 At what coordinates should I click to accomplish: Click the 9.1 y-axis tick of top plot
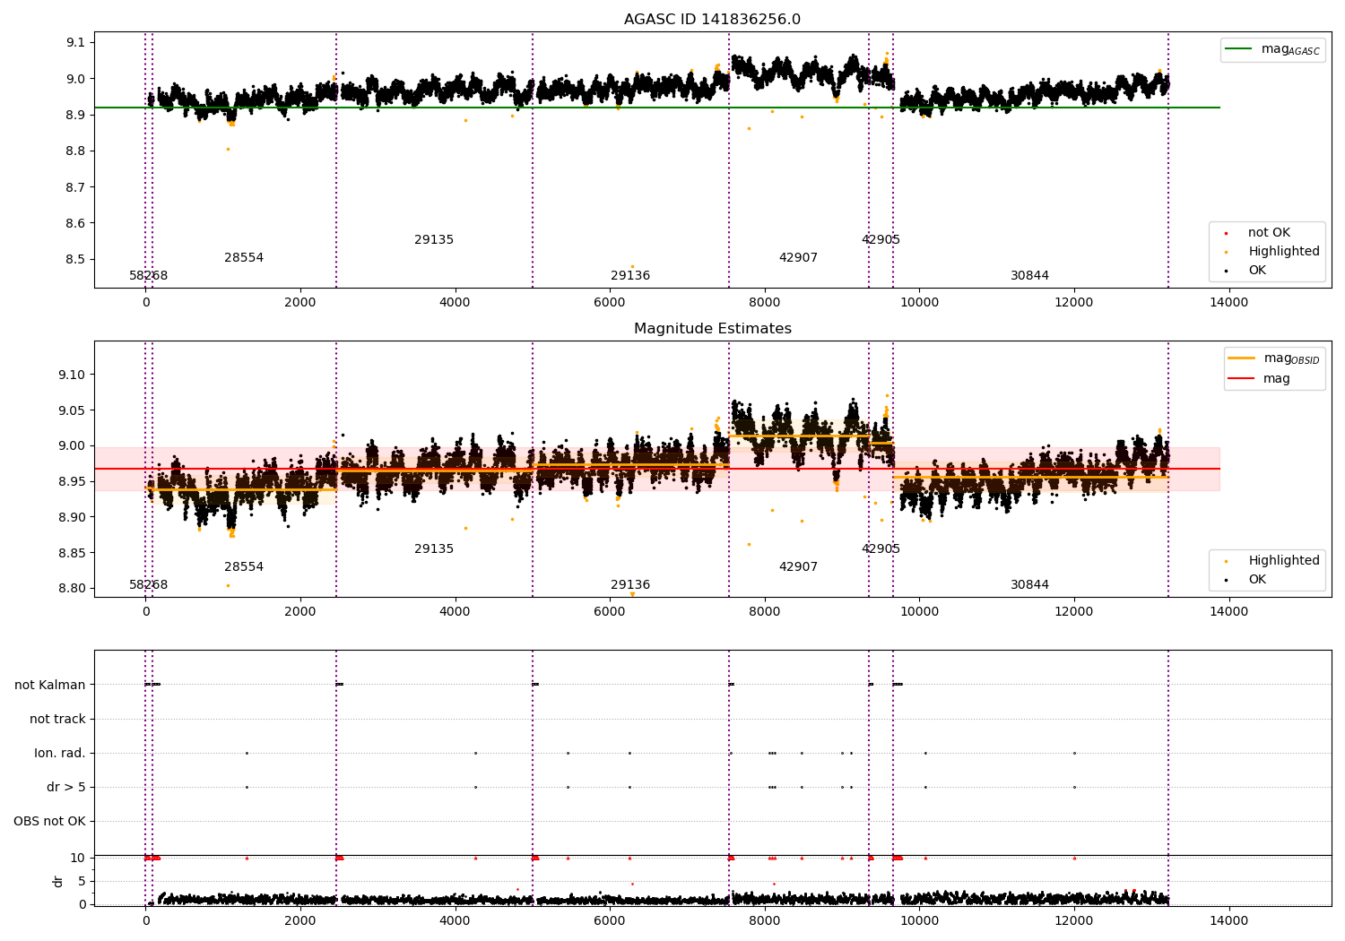coord(75,43)
